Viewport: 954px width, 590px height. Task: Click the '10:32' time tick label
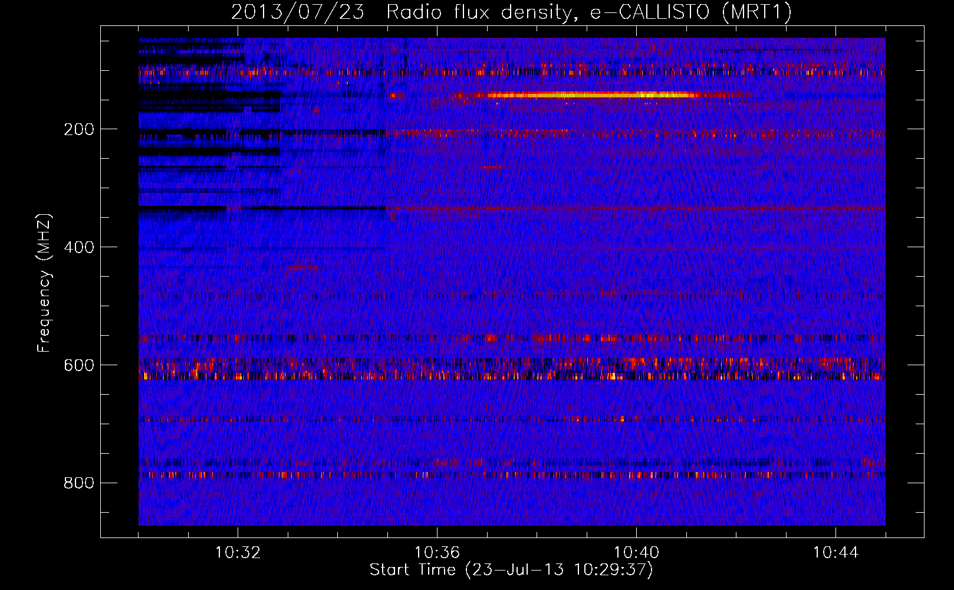point(238,553)
